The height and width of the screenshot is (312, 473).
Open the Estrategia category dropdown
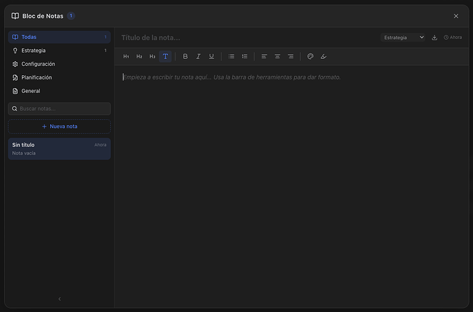tap(403, 38)
